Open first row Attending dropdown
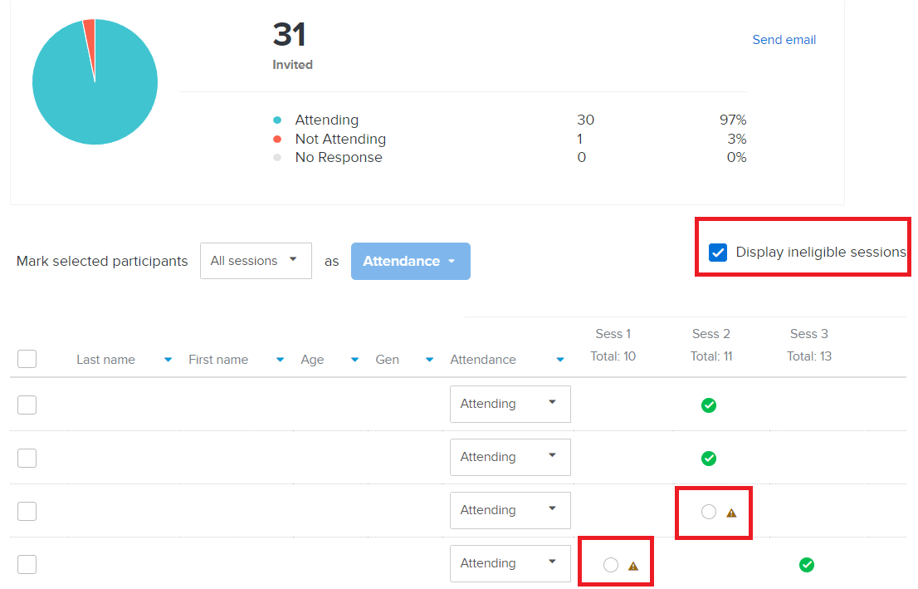 pos(510,404)
